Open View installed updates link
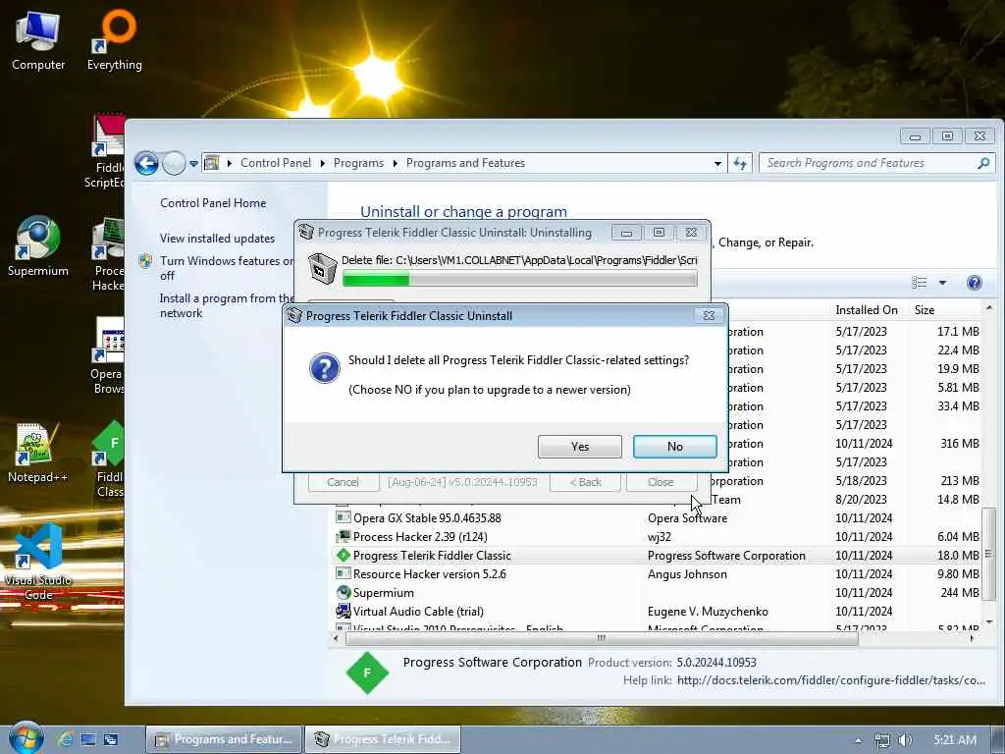Viewport: 1005px width, 754px height. coord(217,238)
